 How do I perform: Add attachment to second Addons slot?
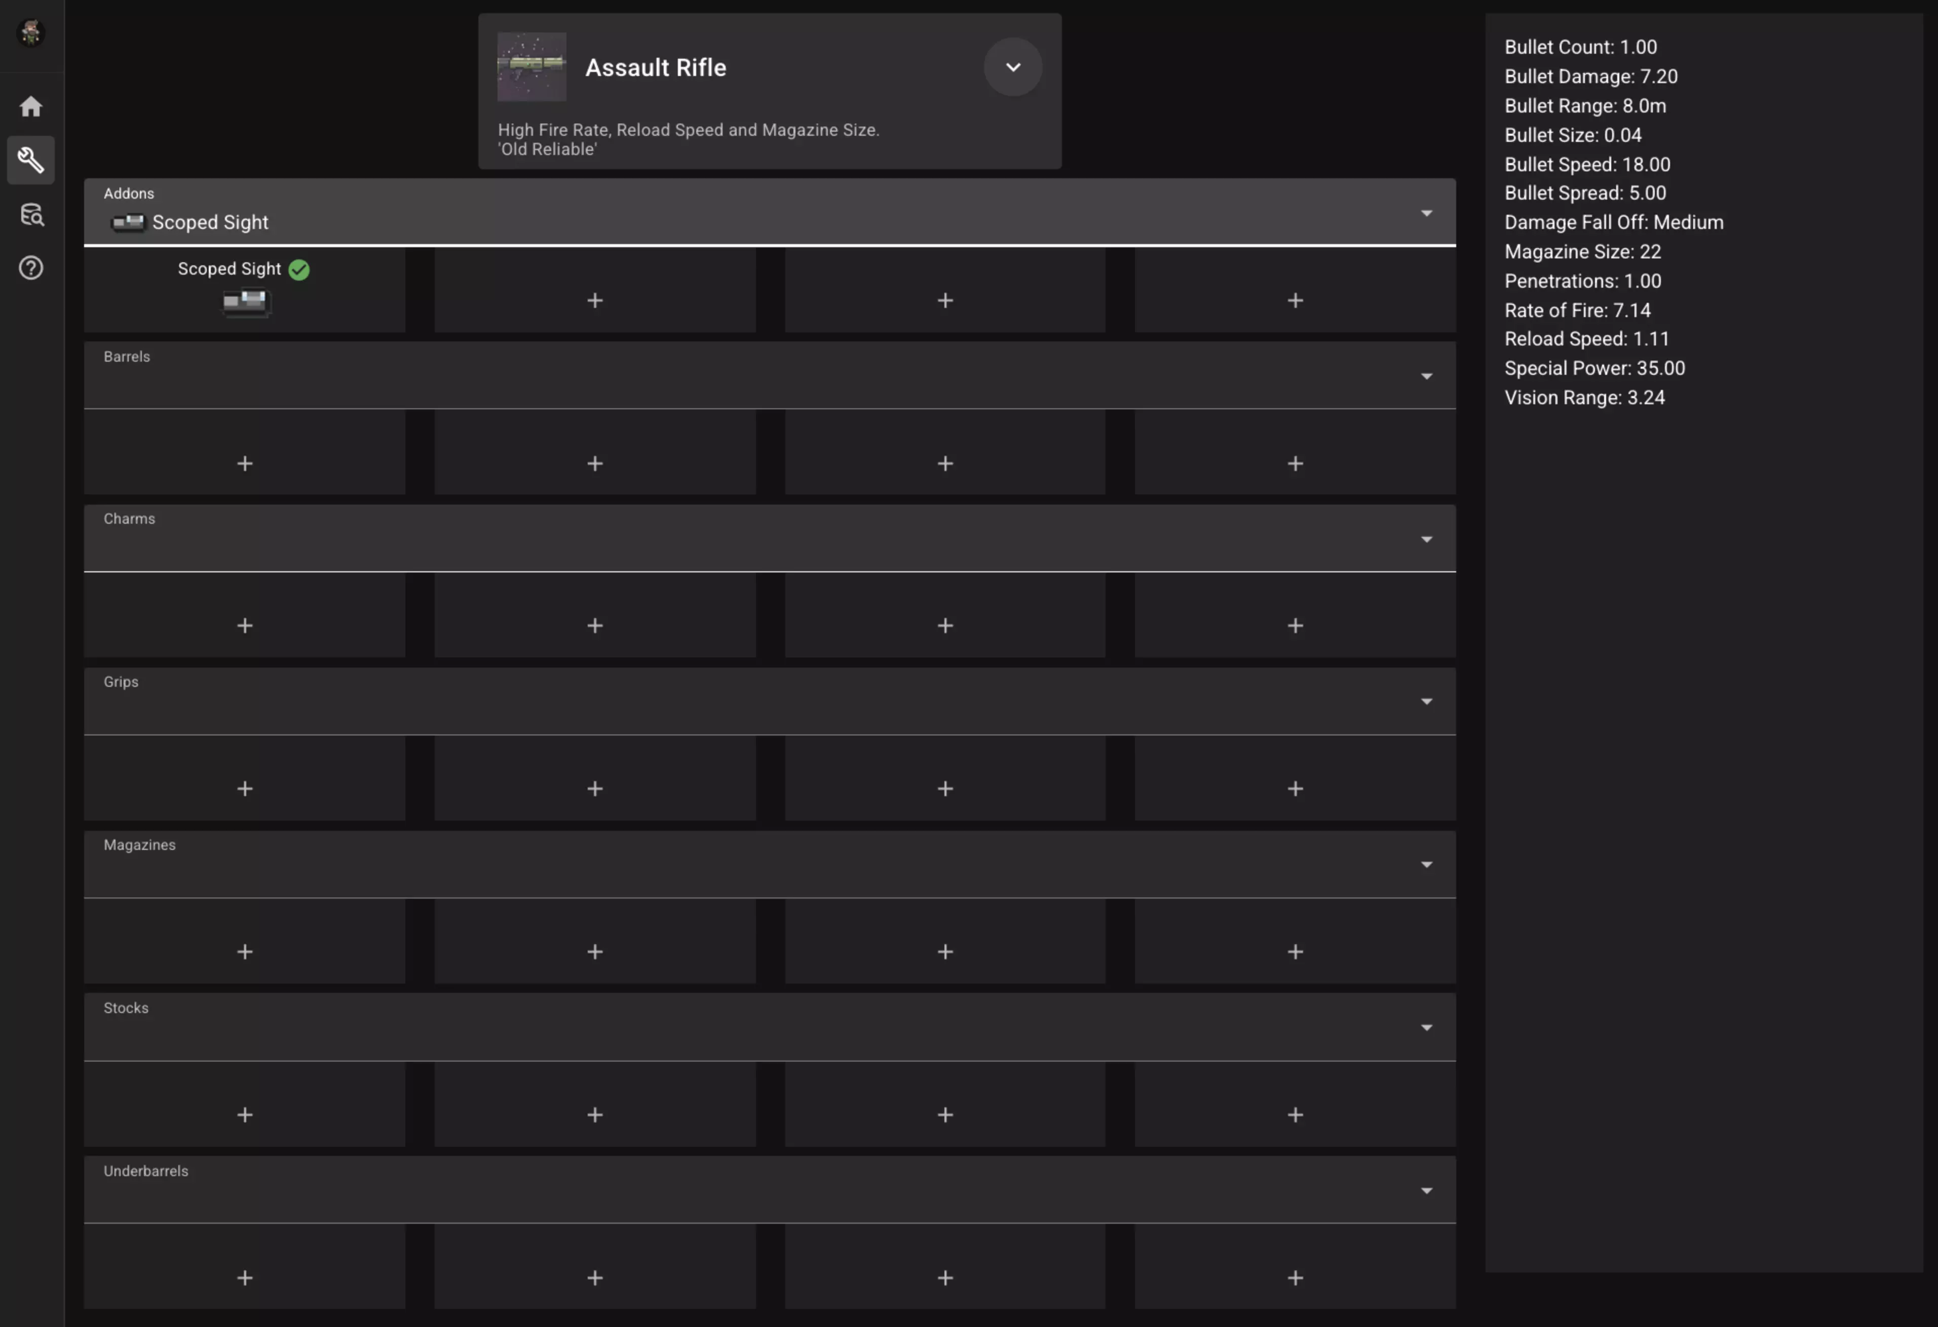(x=595, y=300)
